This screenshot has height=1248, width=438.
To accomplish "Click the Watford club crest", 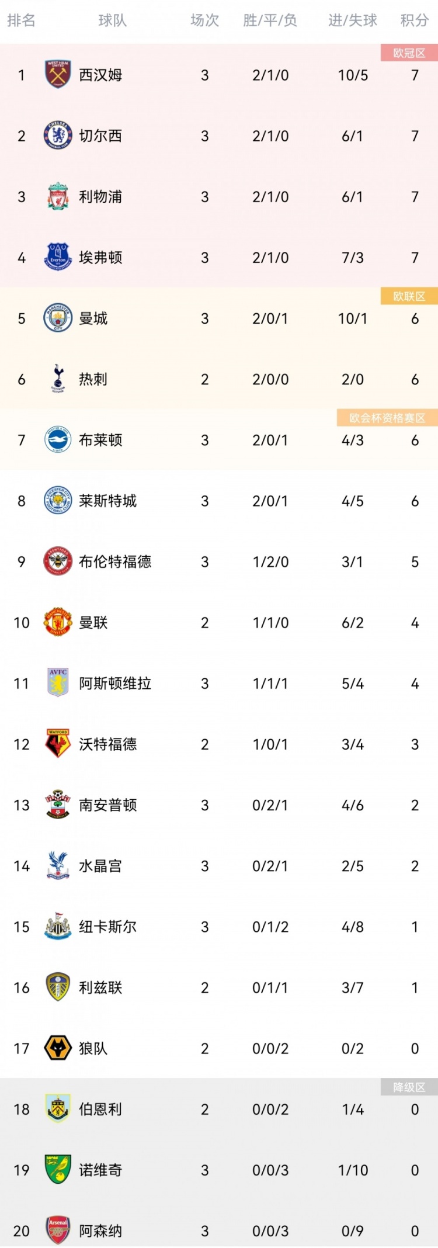I will coord(58,744).
